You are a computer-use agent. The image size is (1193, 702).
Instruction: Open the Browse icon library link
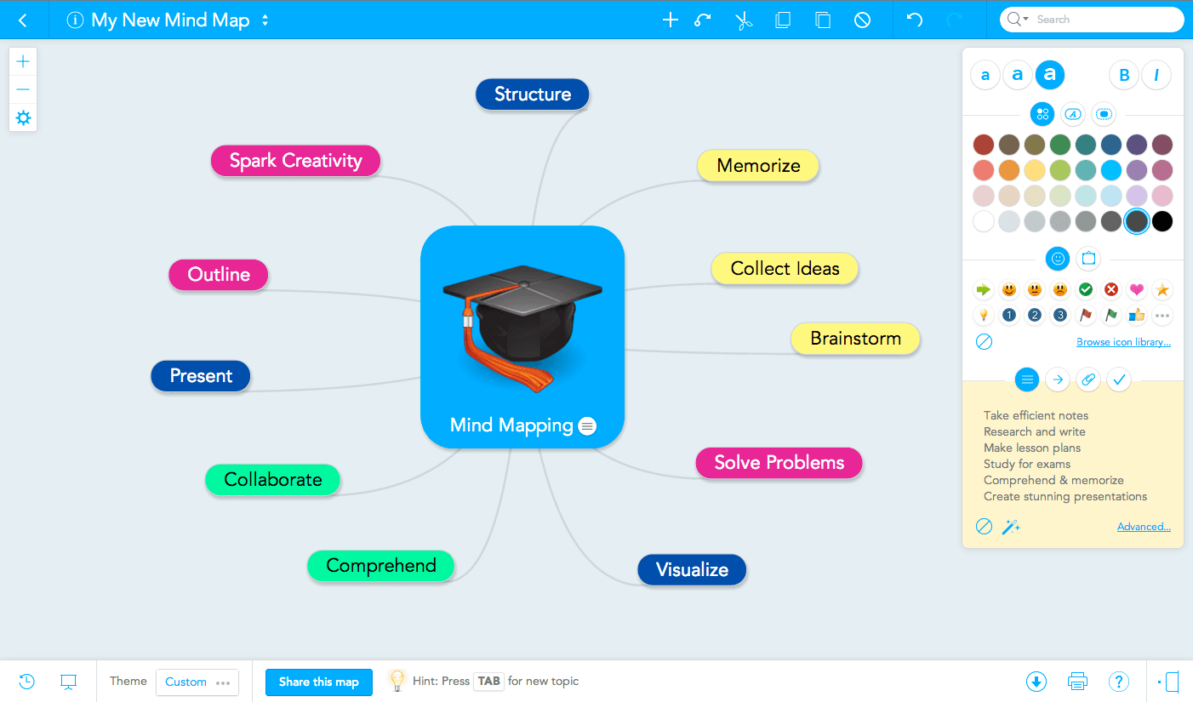tap(1123, 342)
